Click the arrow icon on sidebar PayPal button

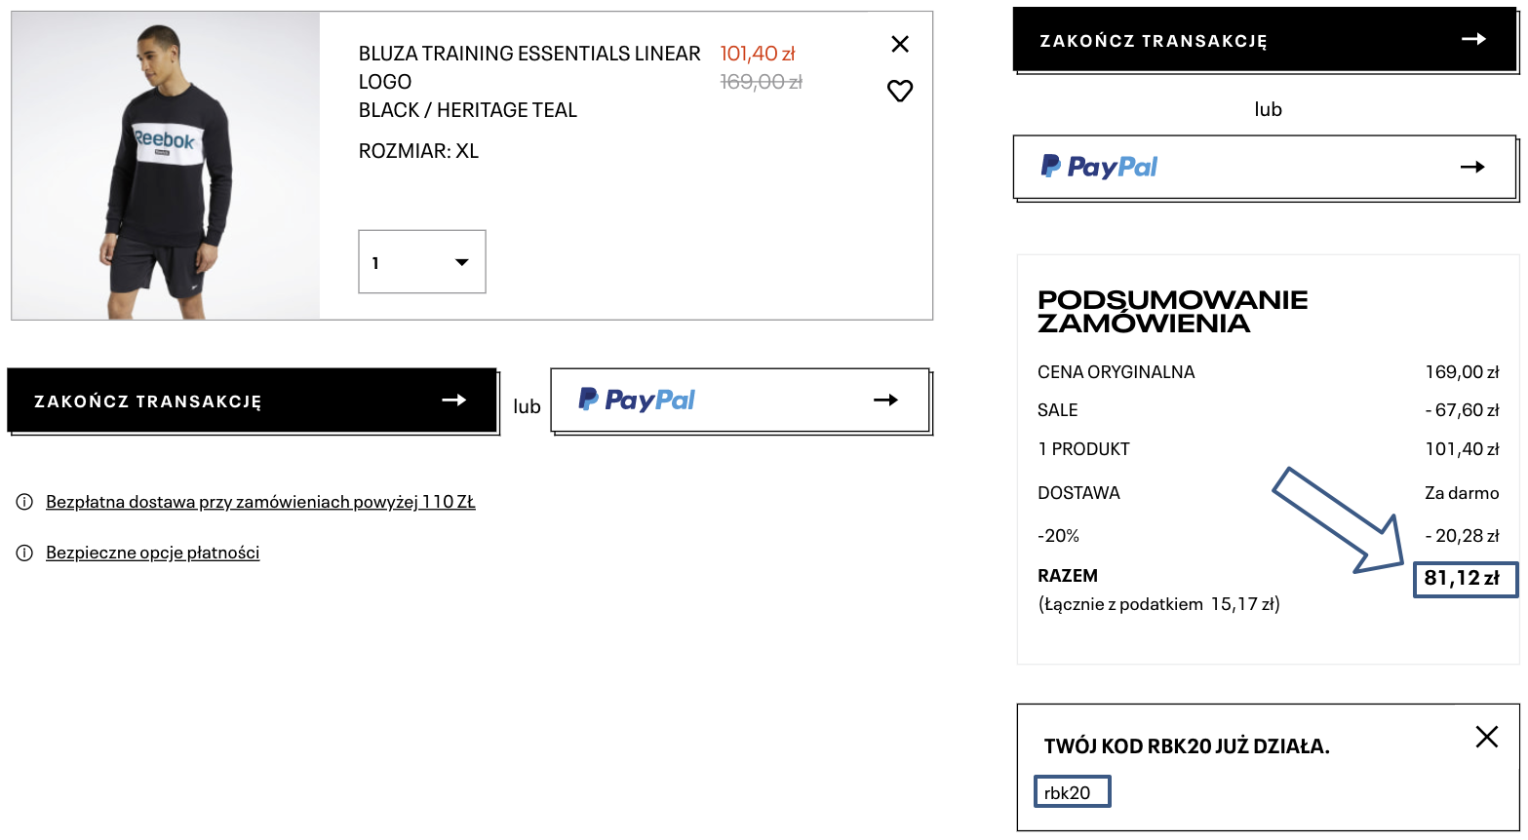click(1471, 168)
